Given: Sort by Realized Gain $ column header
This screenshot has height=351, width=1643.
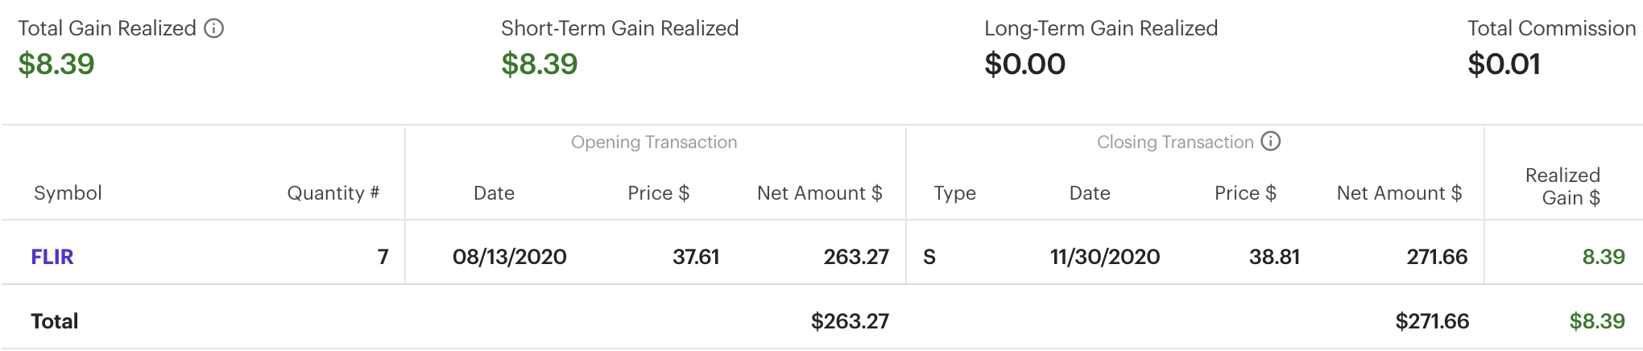Looking at the screenshot, I should click(1562, 187).
